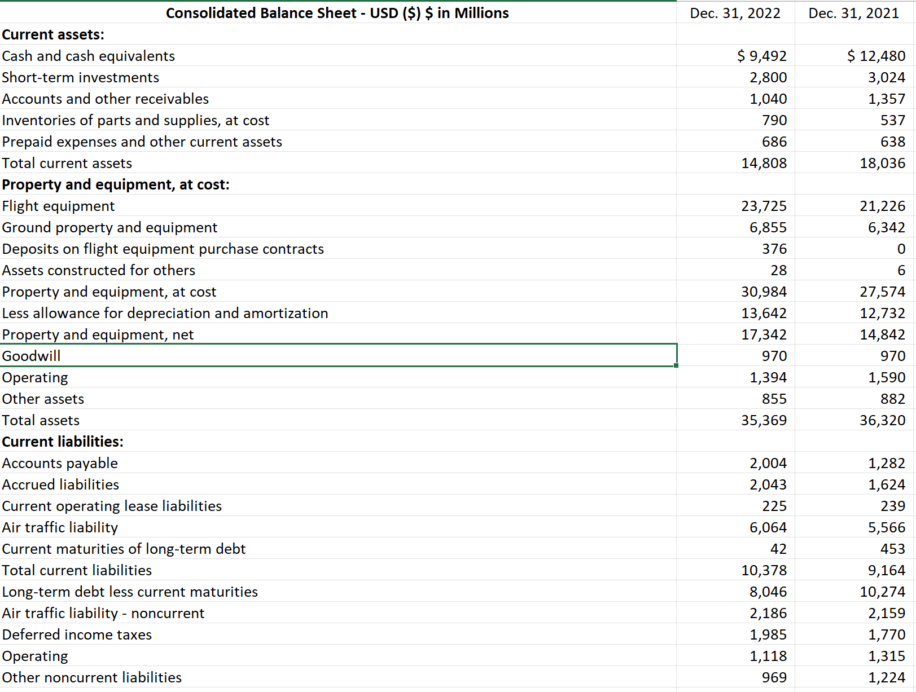Image resolution: width=916 pixels, height=692 pixels.
Task: Click the 17,342 net property value
Action: (x=764, y=334)
